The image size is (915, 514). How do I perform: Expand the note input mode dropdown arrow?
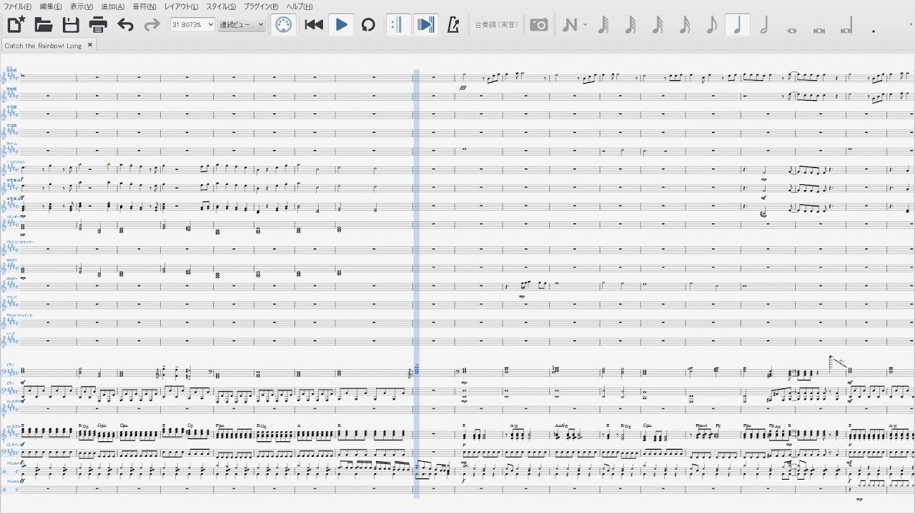tap(585, 25)
